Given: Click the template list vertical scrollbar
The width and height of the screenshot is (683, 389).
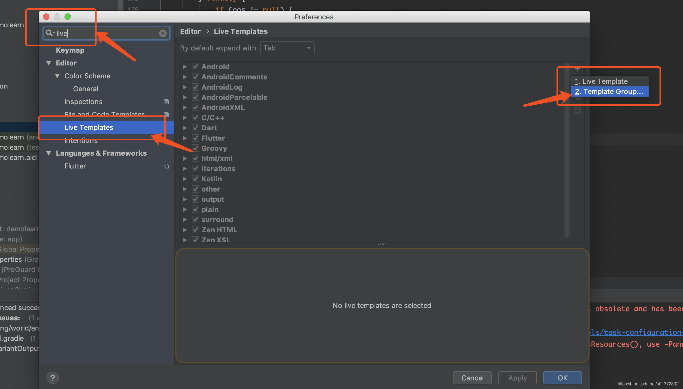Looking at the screenshot, I should pos(567,150).
